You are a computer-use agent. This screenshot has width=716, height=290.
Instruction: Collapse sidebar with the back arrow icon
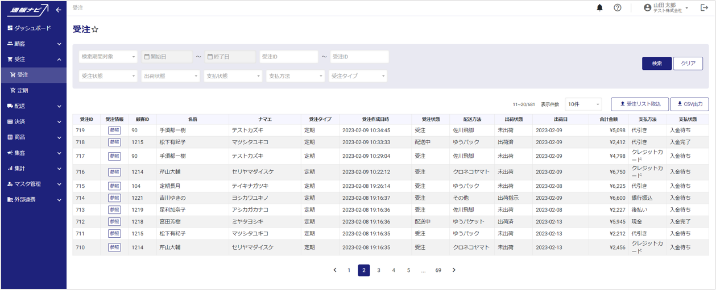pyautogui.click(x=58, y=10)
